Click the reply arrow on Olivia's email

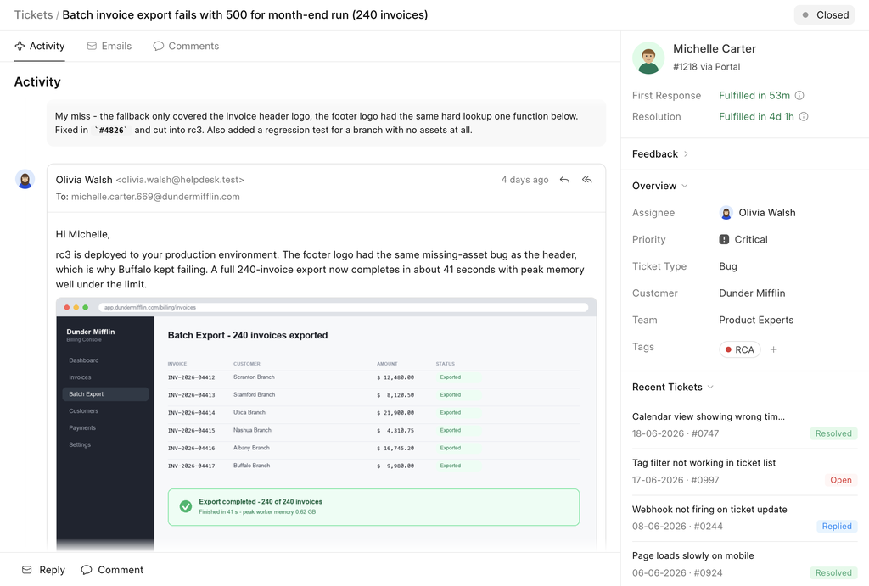tap(564, 180)
